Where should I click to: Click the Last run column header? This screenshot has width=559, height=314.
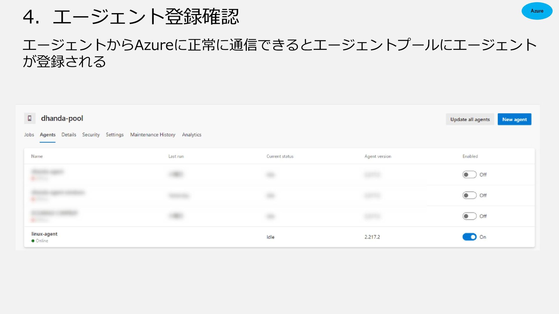pos(176,156)
